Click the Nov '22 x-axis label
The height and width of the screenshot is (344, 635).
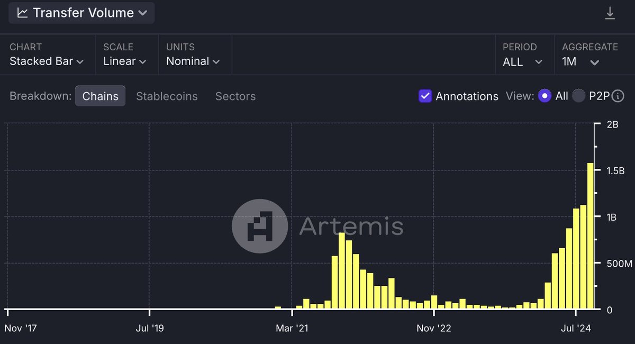(x=434, y=328)
